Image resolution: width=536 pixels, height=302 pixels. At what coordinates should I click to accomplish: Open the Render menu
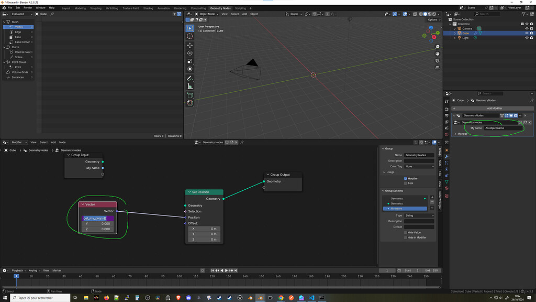28,7
